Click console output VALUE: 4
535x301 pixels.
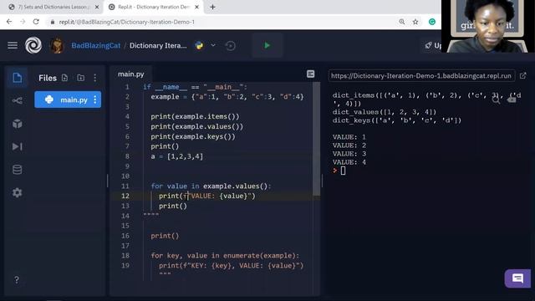click(x=349, y=162)
